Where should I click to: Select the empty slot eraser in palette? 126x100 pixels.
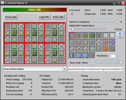point(72,36)
